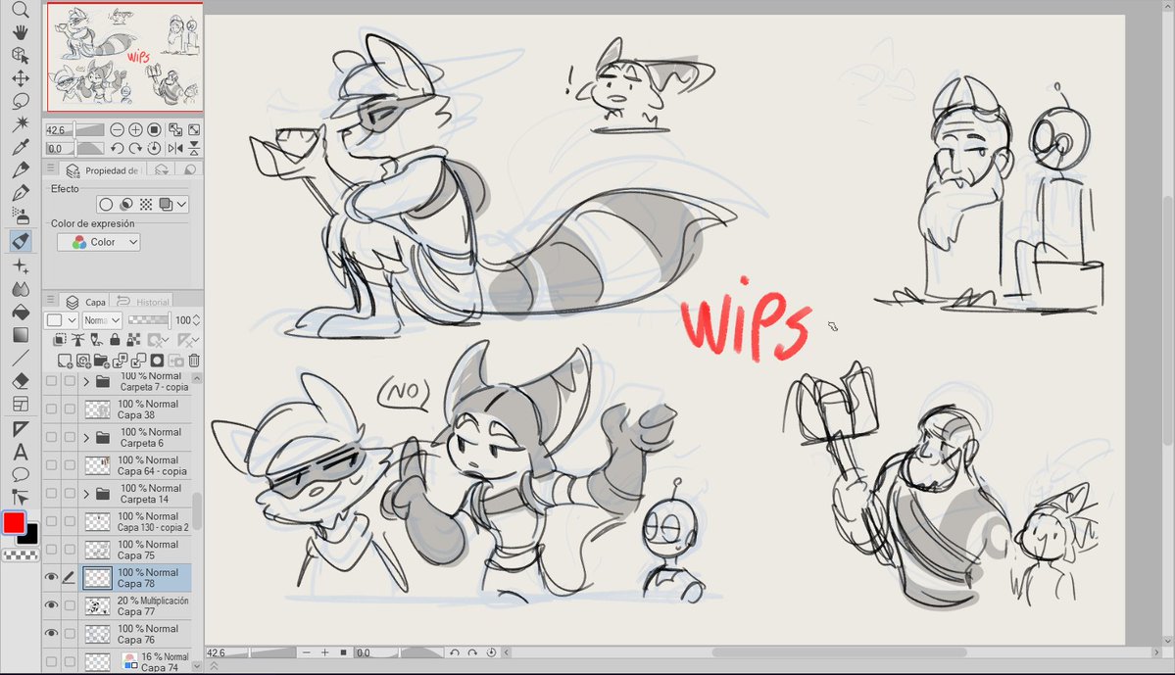Select the Lasso selection tool

pyautogui.click(x=21, y=100)
